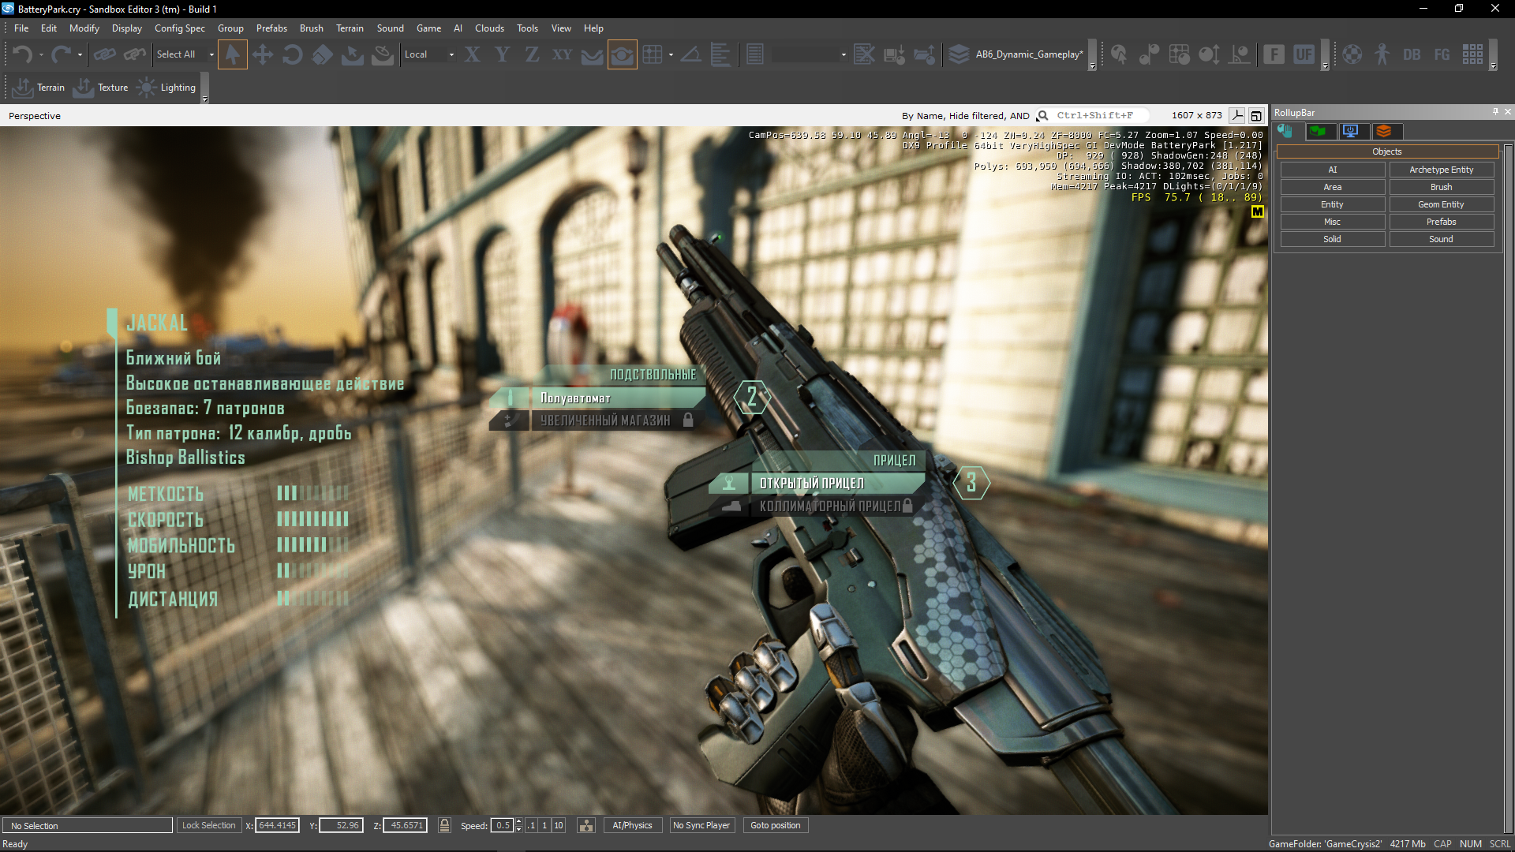Select the Scale tool

(x=322, y=54)
